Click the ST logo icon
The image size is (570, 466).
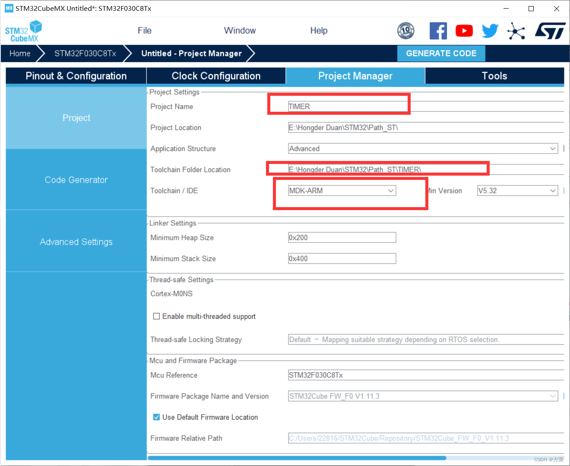tap(550, 31)
